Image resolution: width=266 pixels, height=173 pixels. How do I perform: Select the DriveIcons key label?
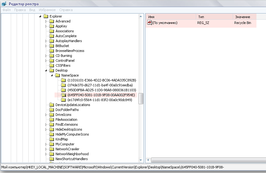(x=63, y=115)
